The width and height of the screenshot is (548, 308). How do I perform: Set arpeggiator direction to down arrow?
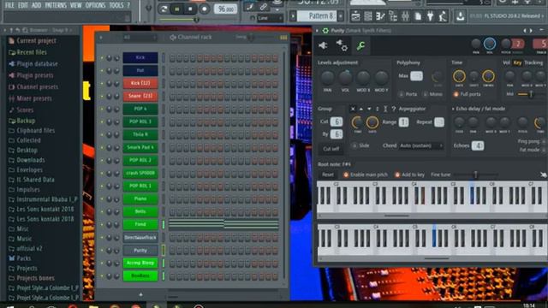369,109
